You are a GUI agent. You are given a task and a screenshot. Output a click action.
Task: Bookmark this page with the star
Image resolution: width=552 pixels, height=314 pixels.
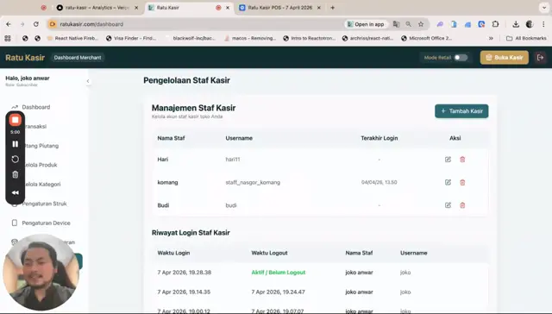point(421,24)
